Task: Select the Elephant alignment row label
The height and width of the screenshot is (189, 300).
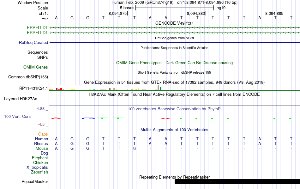Action: pos(40,158)
